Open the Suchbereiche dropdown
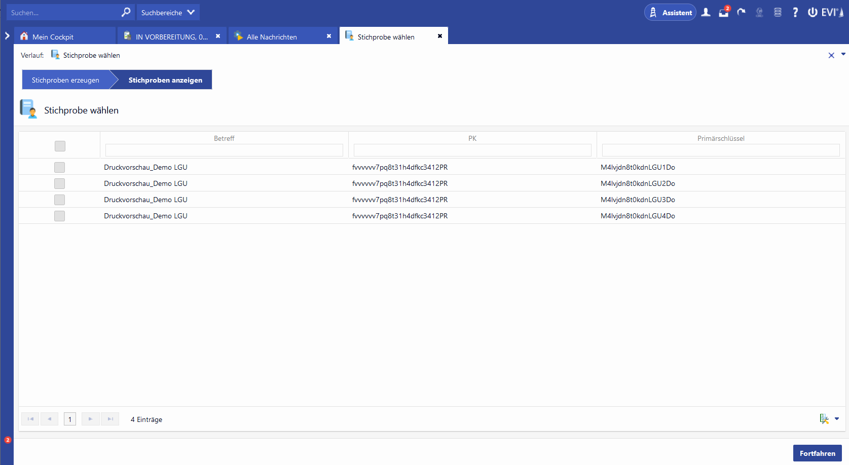The width and height of the screenshot is (849, 465). pos(168,13)
